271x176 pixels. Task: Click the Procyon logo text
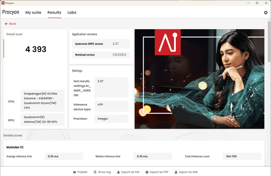(11, 12)
